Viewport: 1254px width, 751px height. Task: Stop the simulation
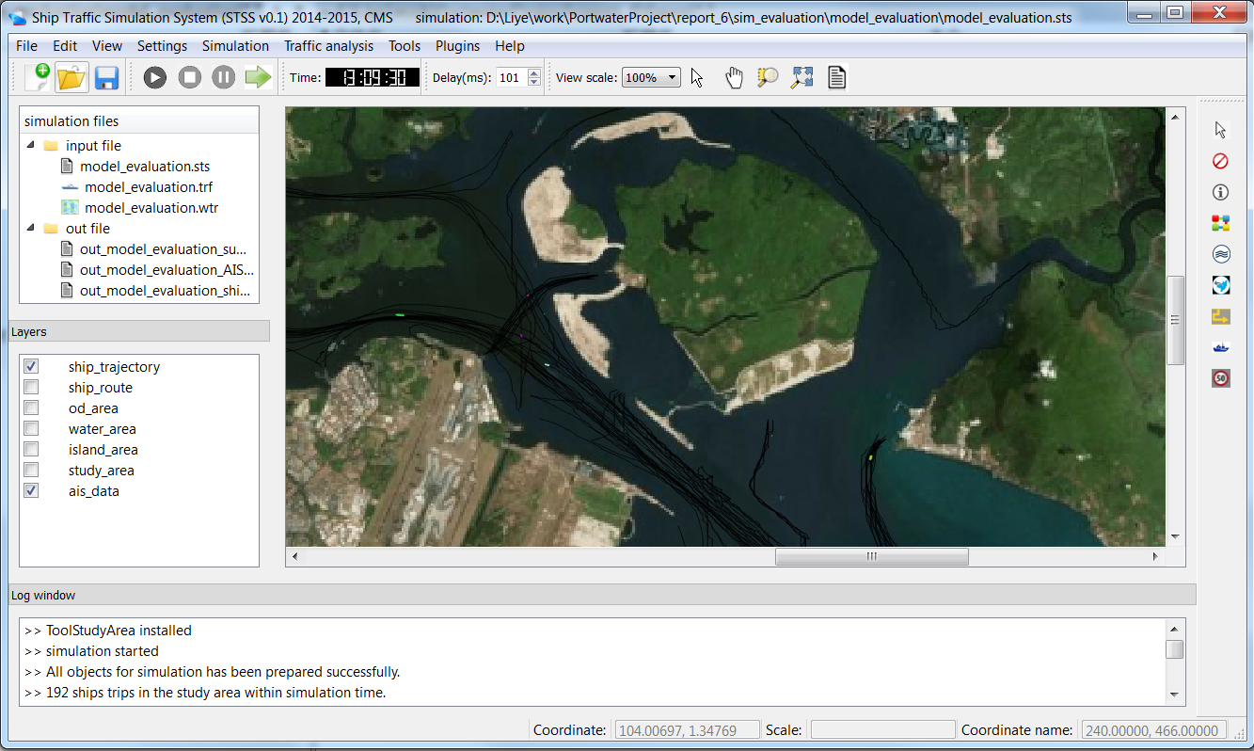(190, 78)
